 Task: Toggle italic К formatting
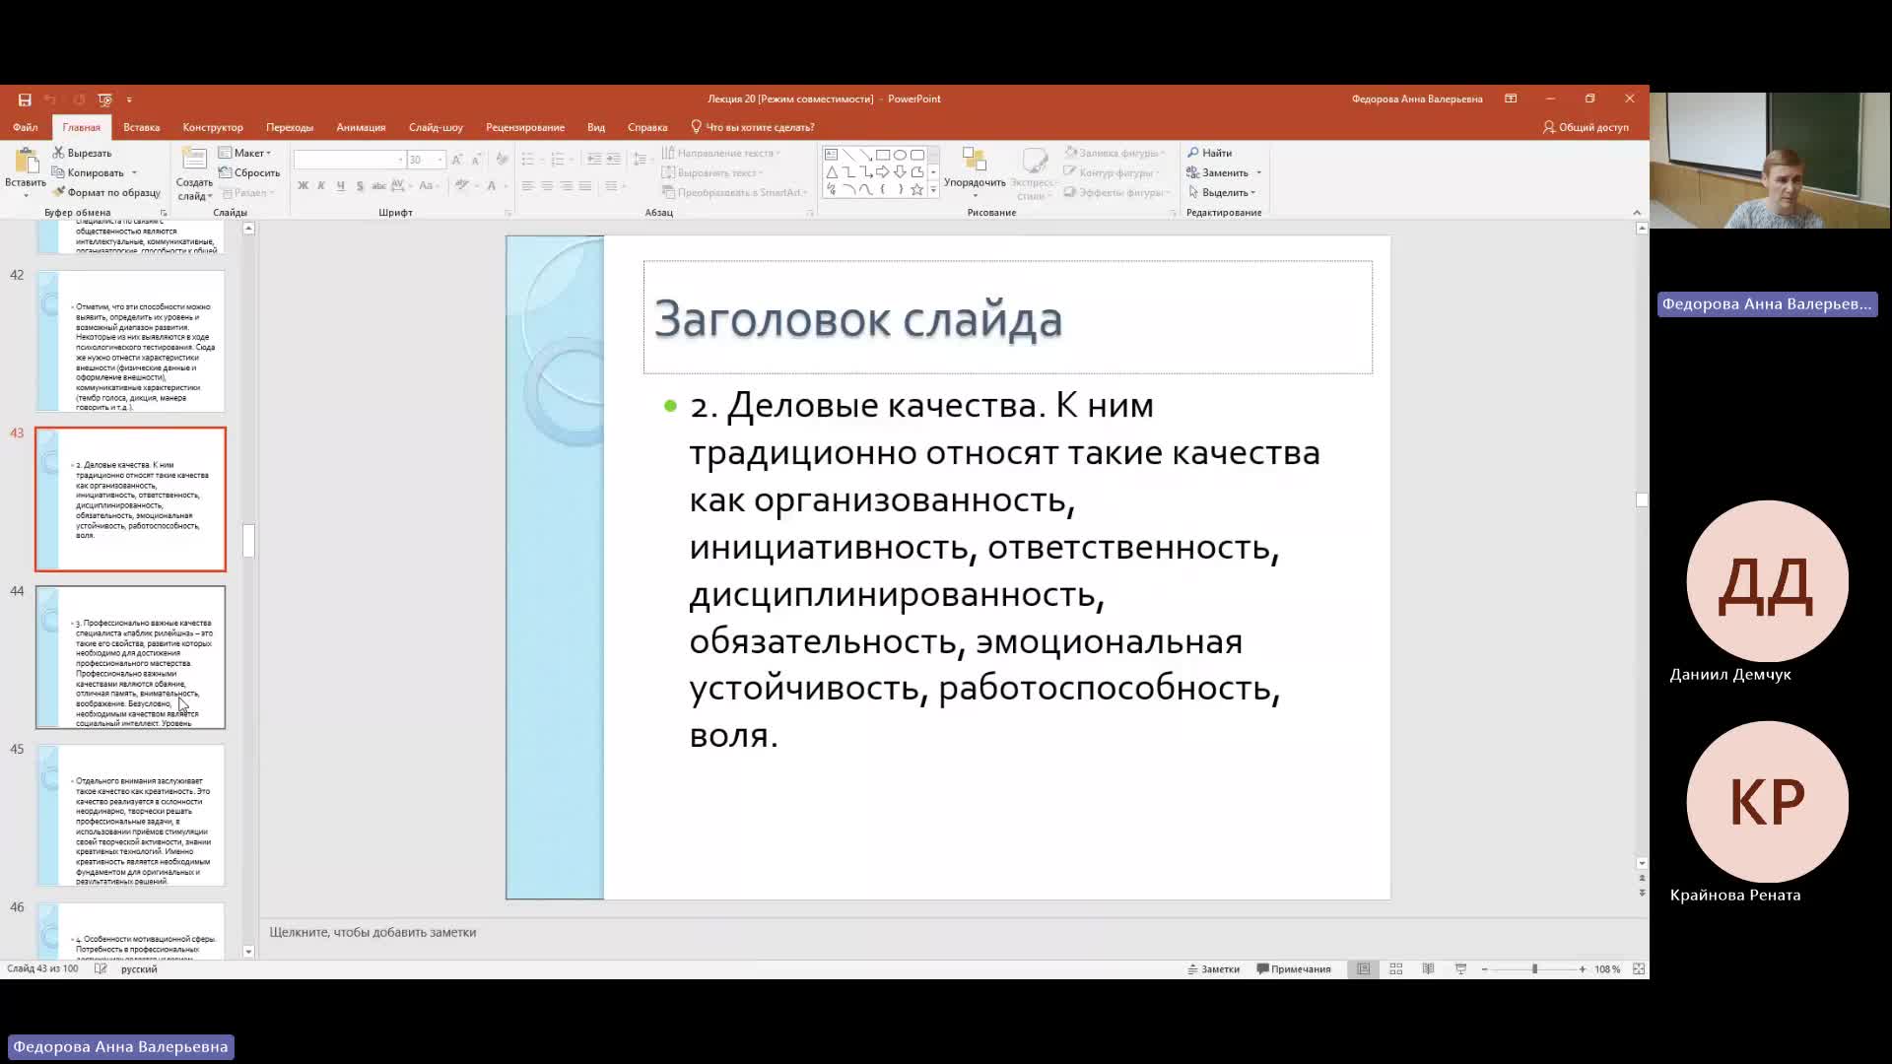(x=321, y=185)
